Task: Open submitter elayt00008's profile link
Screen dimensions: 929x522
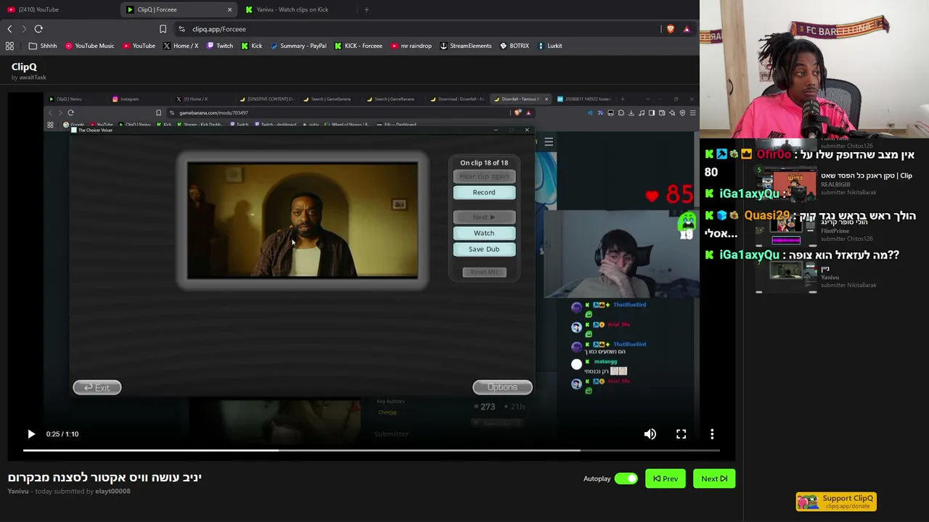Action: tap(112, 491)
